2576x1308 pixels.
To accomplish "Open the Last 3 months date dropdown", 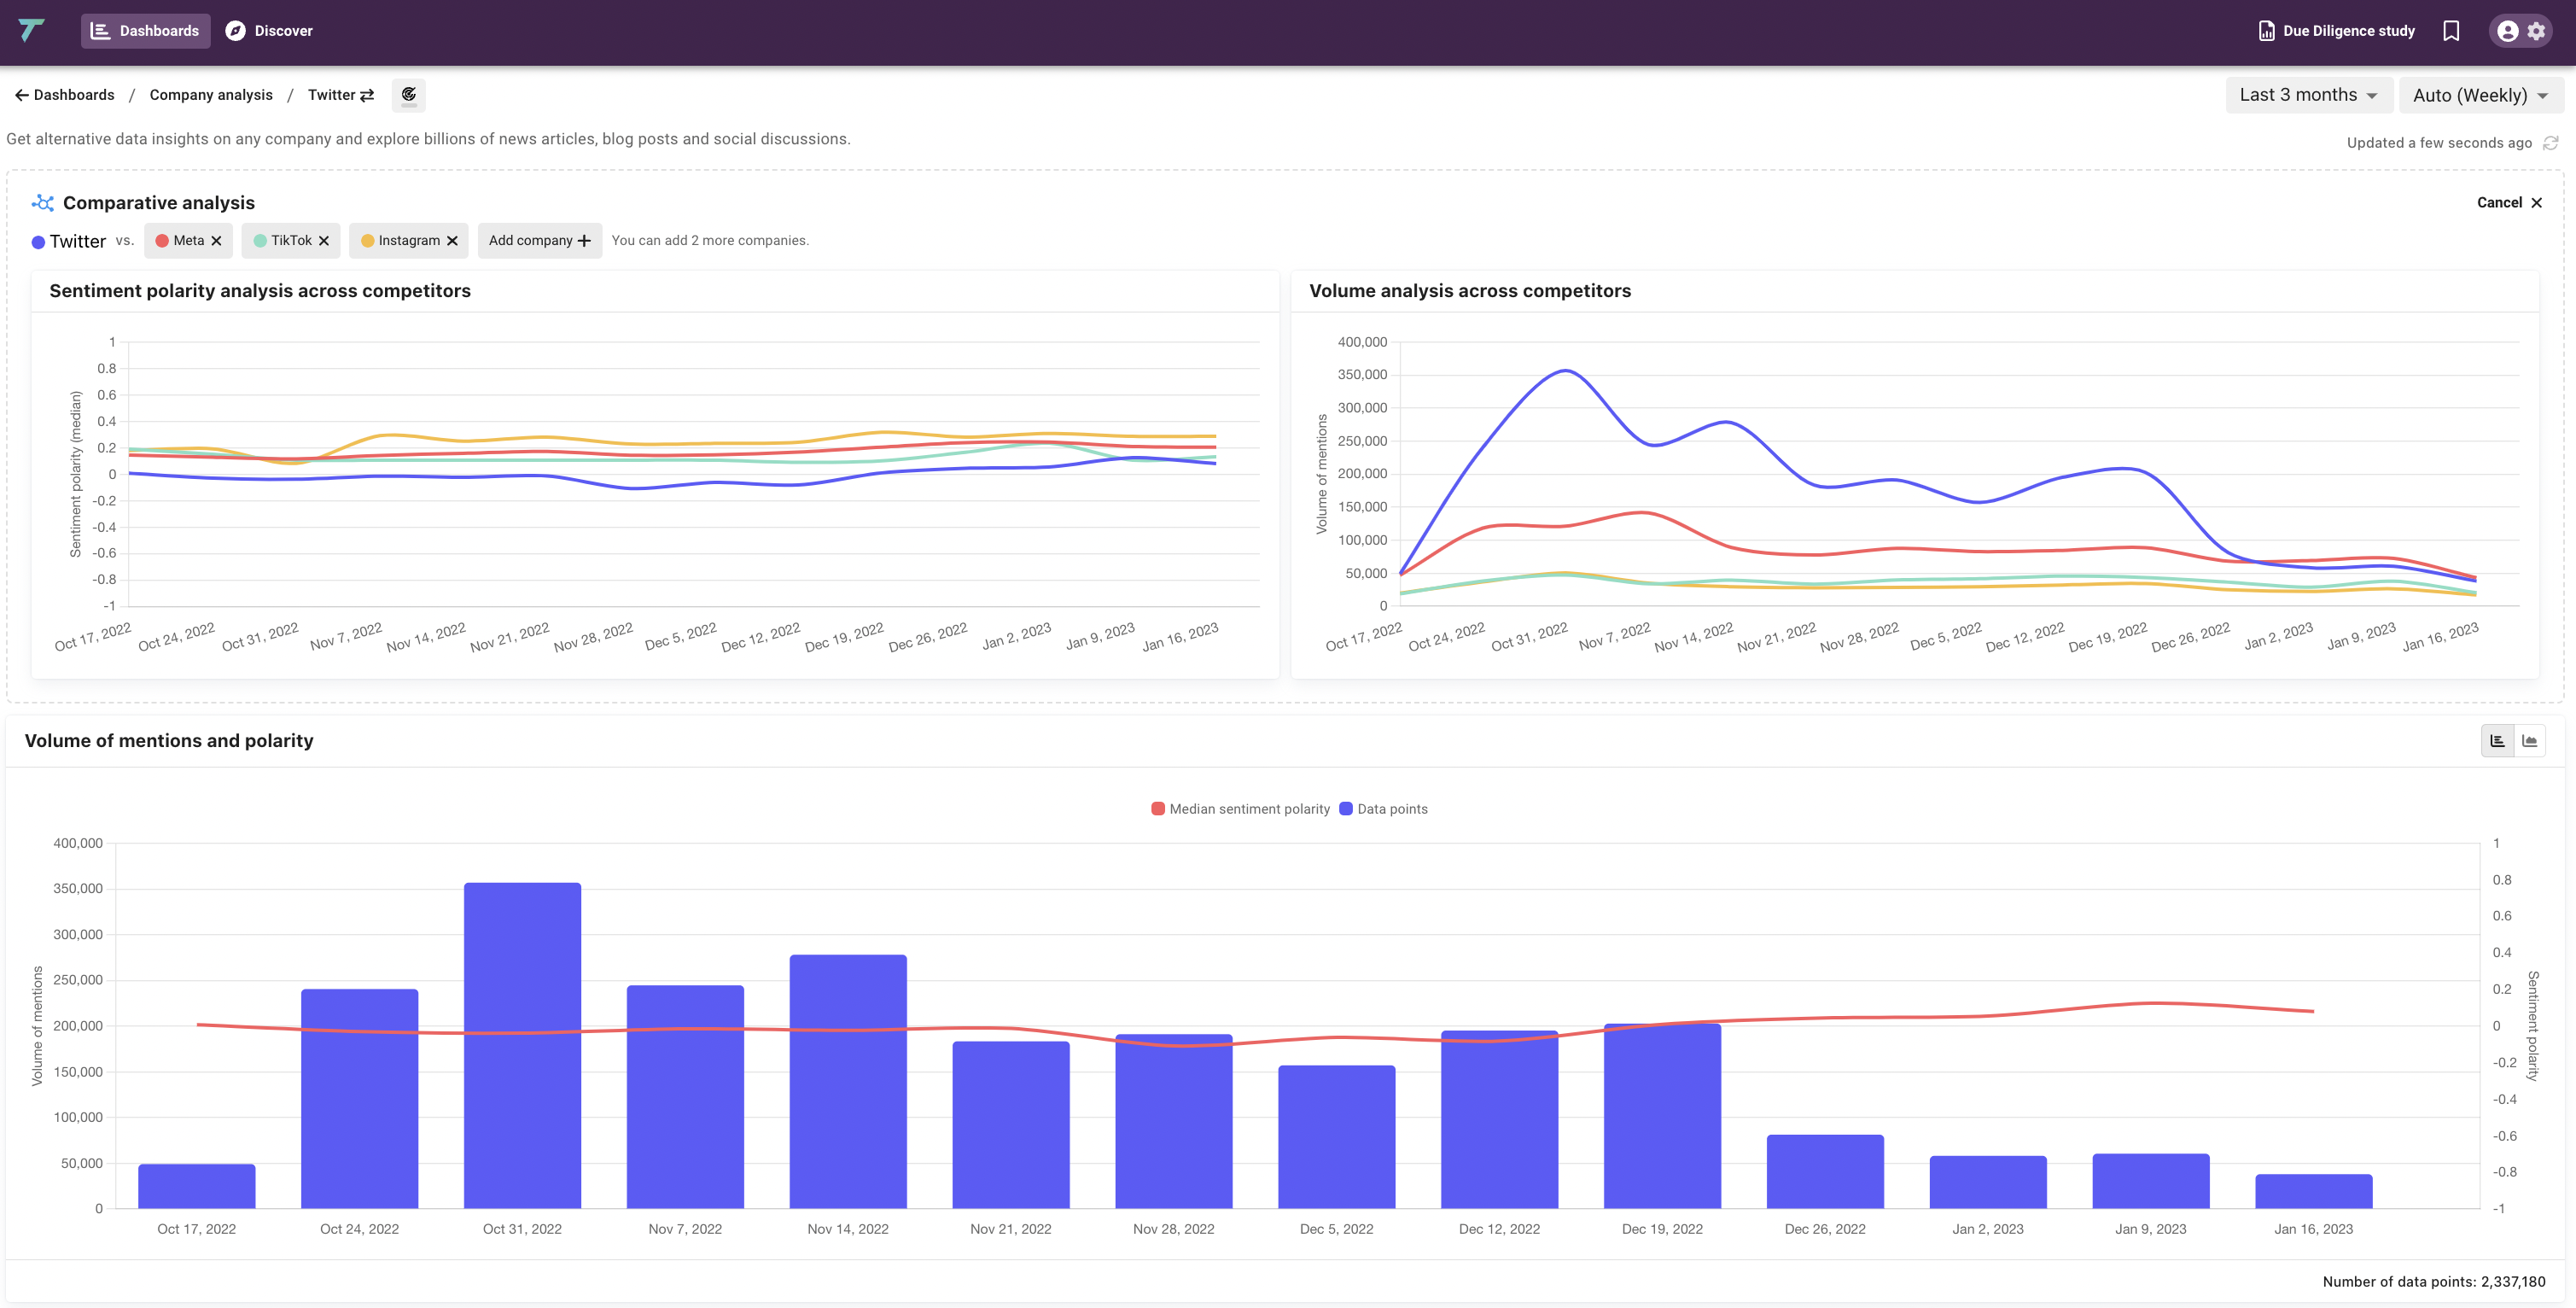I will pos(2308,95).
